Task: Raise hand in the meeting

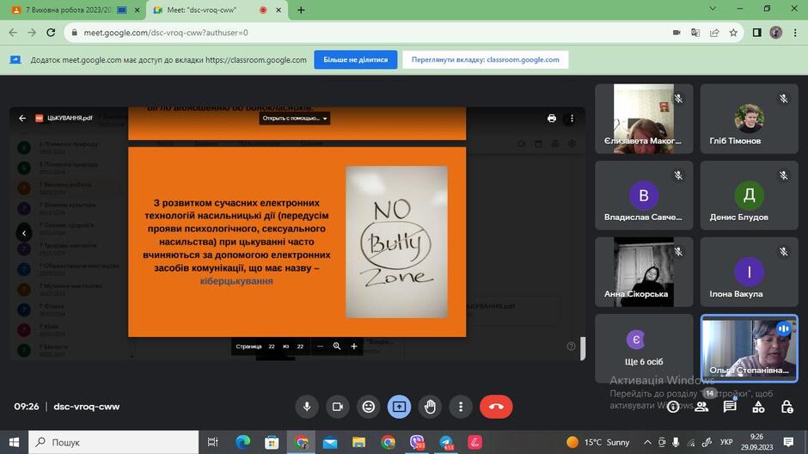Action: [430, 407]
